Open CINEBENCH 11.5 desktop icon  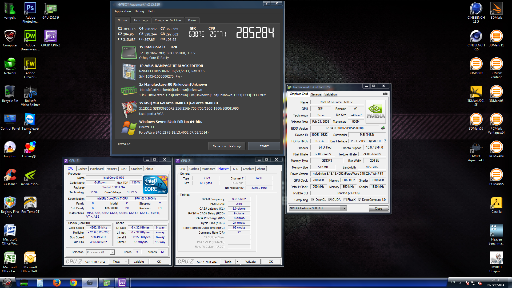coord(476,13)
